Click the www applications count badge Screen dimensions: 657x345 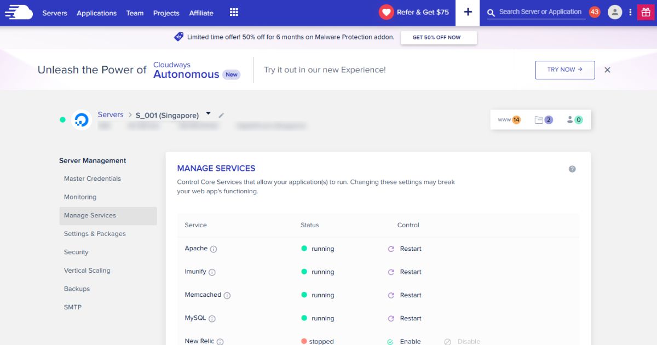[509, 120]
